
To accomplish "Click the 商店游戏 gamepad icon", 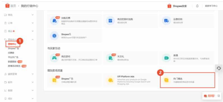I will (54, 58).
